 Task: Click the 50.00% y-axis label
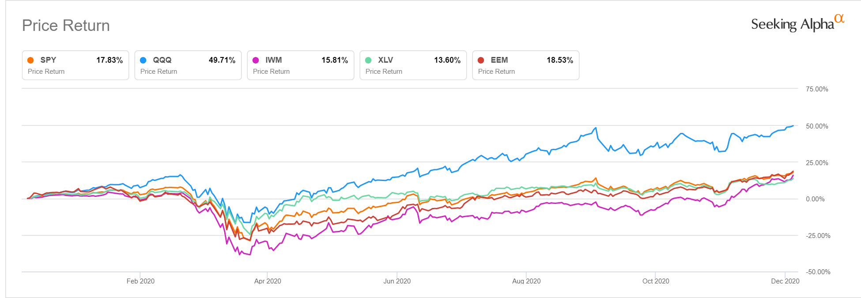[x=817, y=126]
